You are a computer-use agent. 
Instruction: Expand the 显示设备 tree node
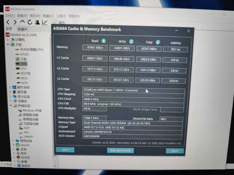[x=11, y=97]
